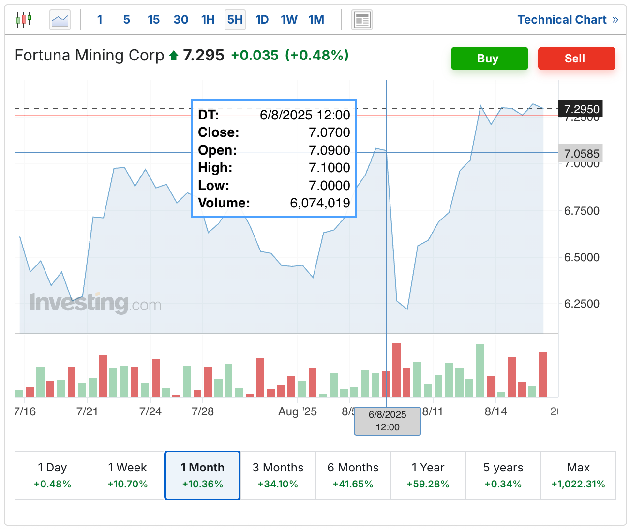This screenshot has width=630, height=529.
Task: Open the Technical Chart link
Action: pos(568,20)
